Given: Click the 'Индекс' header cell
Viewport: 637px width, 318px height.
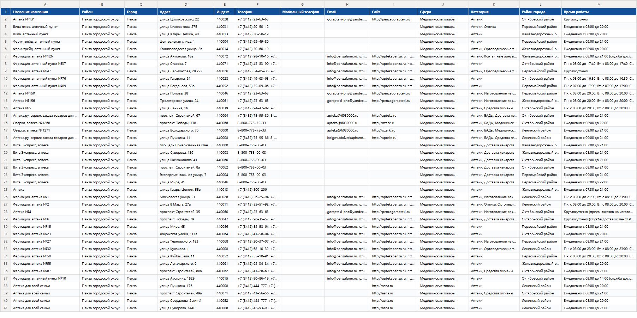Looking at the screenshot, I should [225, 12].
